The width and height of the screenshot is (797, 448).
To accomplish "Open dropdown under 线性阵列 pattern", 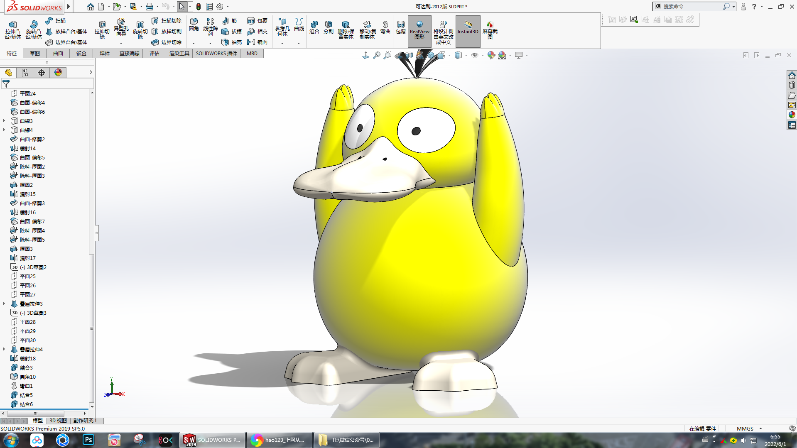I will pyautogui.click(x=210, y=43).
